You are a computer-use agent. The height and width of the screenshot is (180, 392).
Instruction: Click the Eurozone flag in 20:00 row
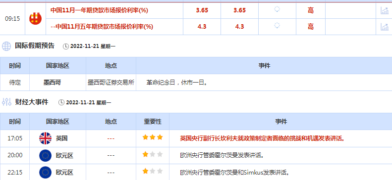click(45, 156)
